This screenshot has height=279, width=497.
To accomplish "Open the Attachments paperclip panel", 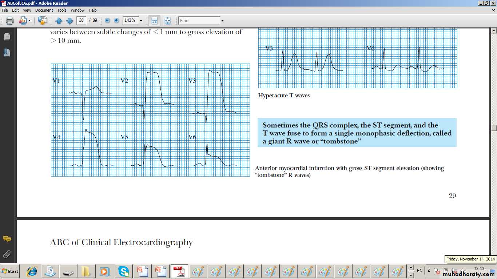I will 7,254.
